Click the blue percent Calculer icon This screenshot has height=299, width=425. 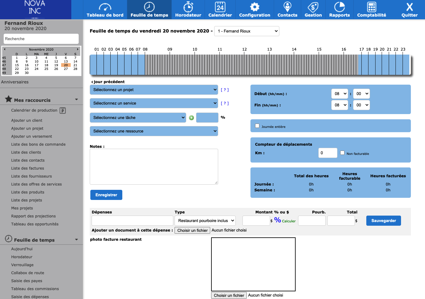[277, 220]
